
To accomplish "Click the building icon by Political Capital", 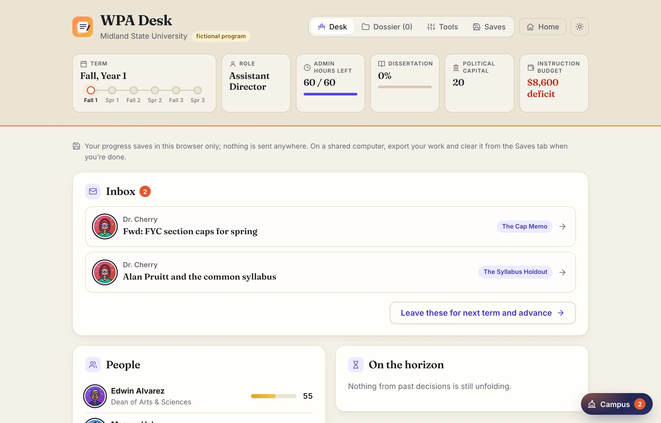I will 456,67.
